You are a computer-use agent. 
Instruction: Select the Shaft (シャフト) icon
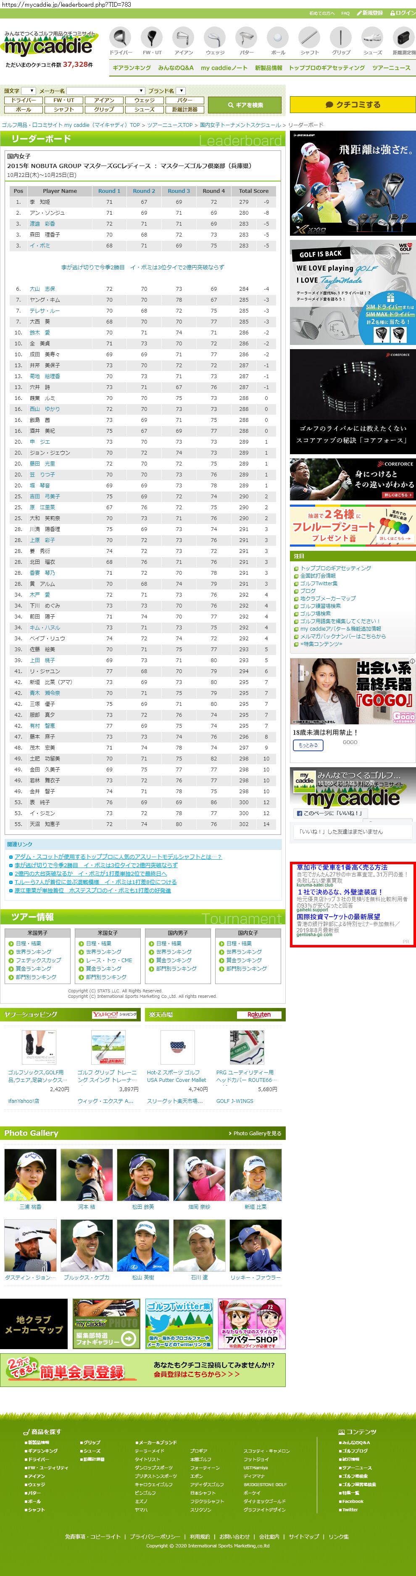coord(310,38)
